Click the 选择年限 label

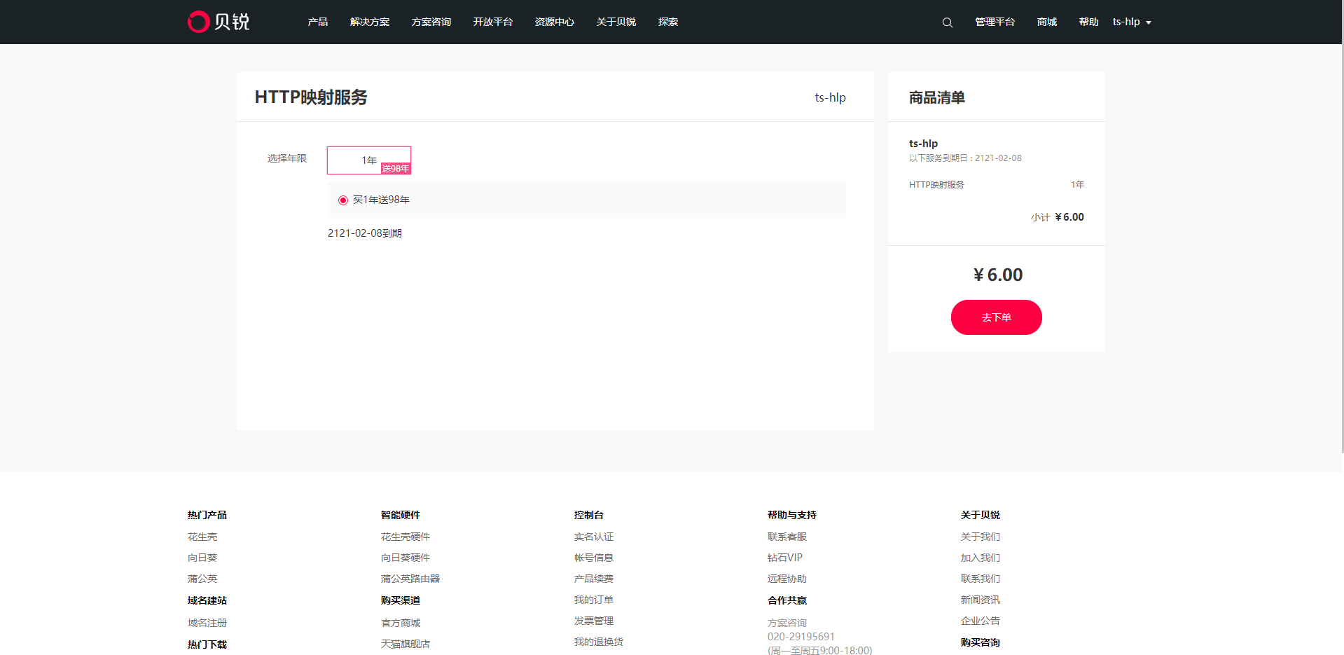(x=287, y=159)
